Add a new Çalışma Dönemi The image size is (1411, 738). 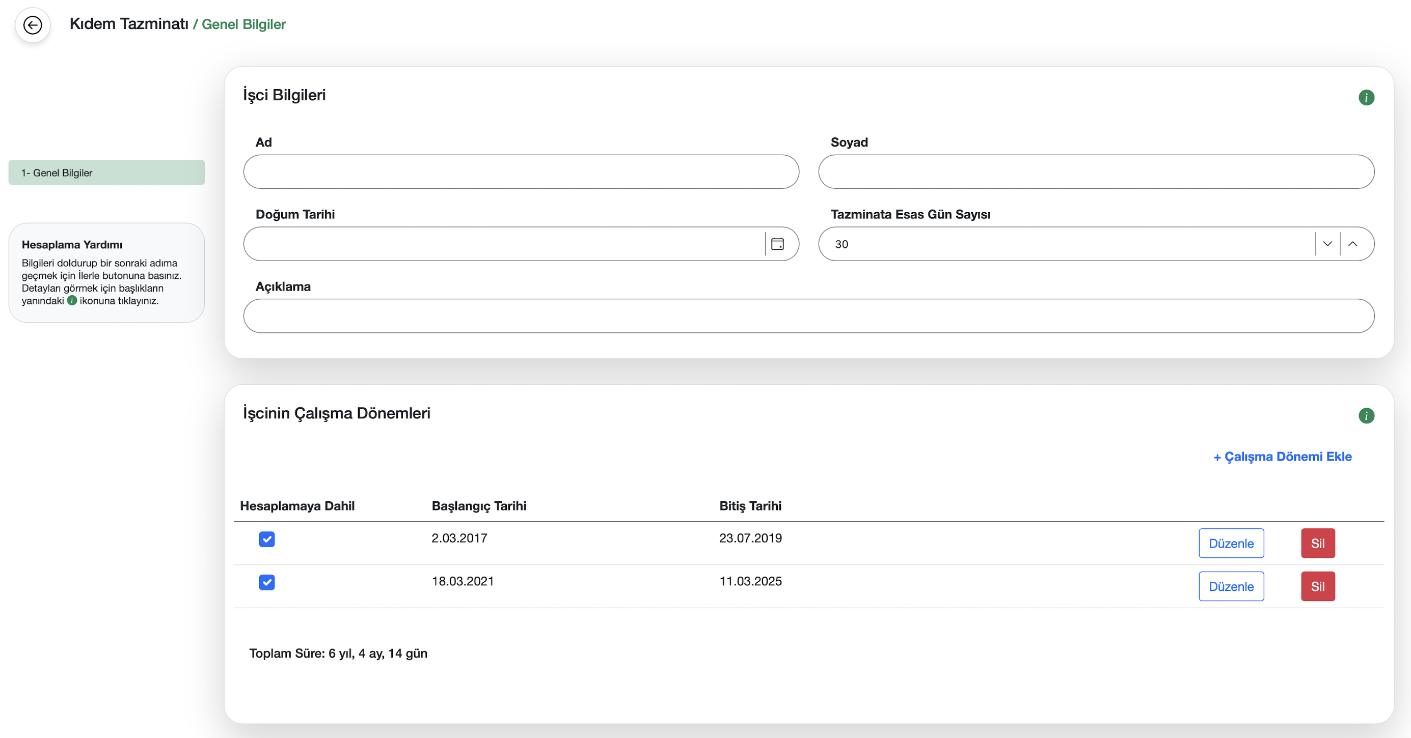tap(1282, 456)
